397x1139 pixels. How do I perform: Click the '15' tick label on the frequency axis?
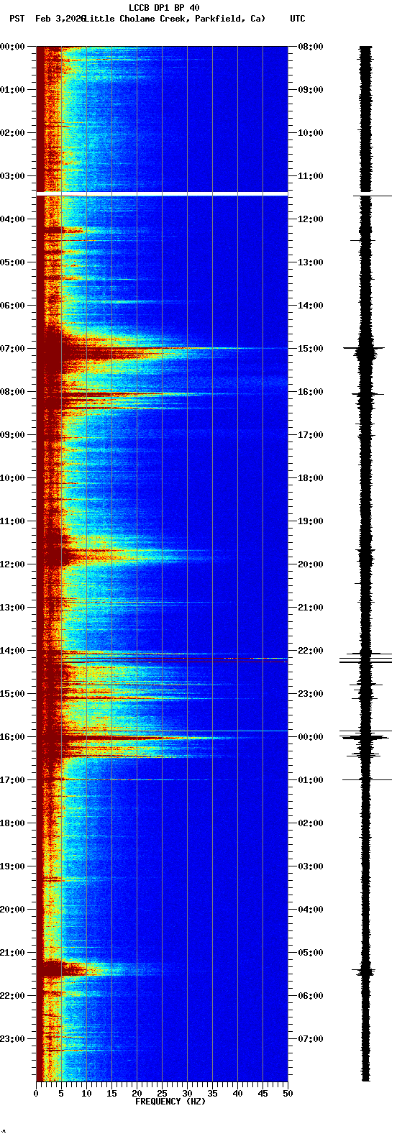pyautogui.click(x=111, y=1094)
